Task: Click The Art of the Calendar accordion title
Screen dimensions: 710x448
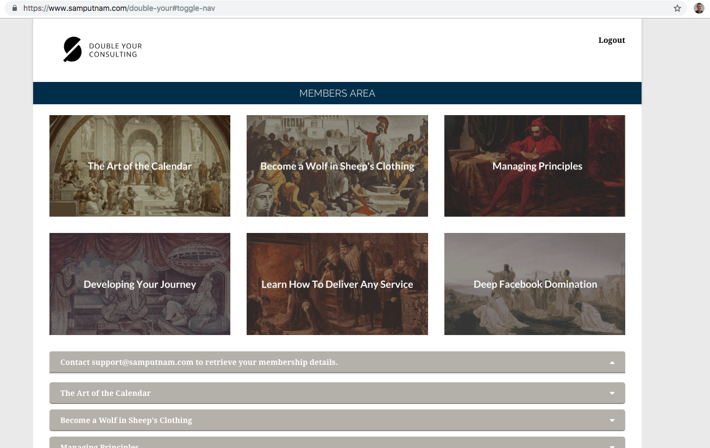Action: coord(105,393)
